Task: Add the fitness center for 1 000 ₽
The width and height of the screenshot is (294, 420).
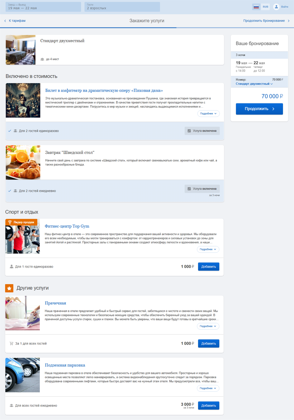Action: tap(209, 267)
